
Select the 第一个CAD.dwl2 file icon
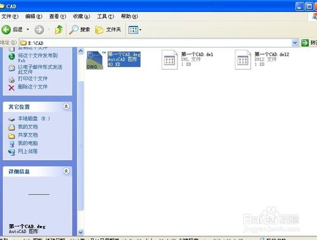(x=243, y=60)
